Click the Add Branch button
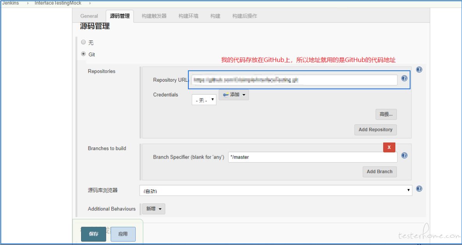 (379, 171)
